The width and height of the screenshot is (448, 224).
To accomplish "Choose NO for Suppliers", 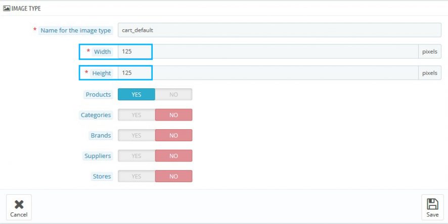I will pyautogui.click(x=173, y=156).
